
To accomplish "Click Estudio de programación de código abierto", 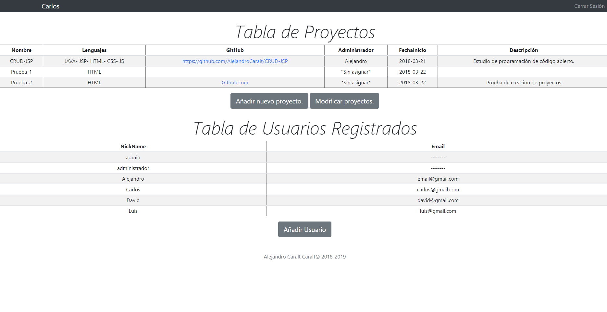I will 524,61.
